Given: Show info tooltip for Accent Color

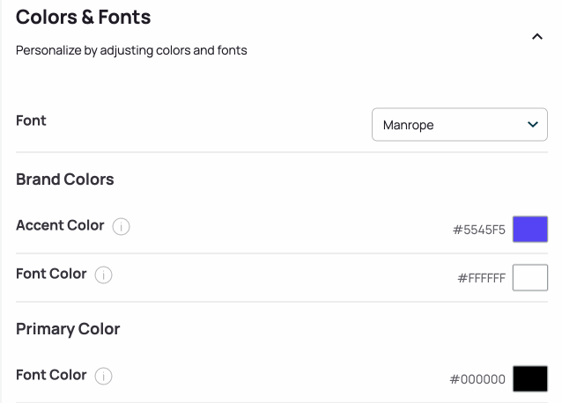Looking at the screenshot, I should tap(122, 226).
